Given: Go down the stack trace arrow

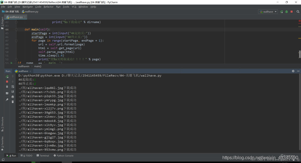Looking at the screenshot, I should point(13,81).
